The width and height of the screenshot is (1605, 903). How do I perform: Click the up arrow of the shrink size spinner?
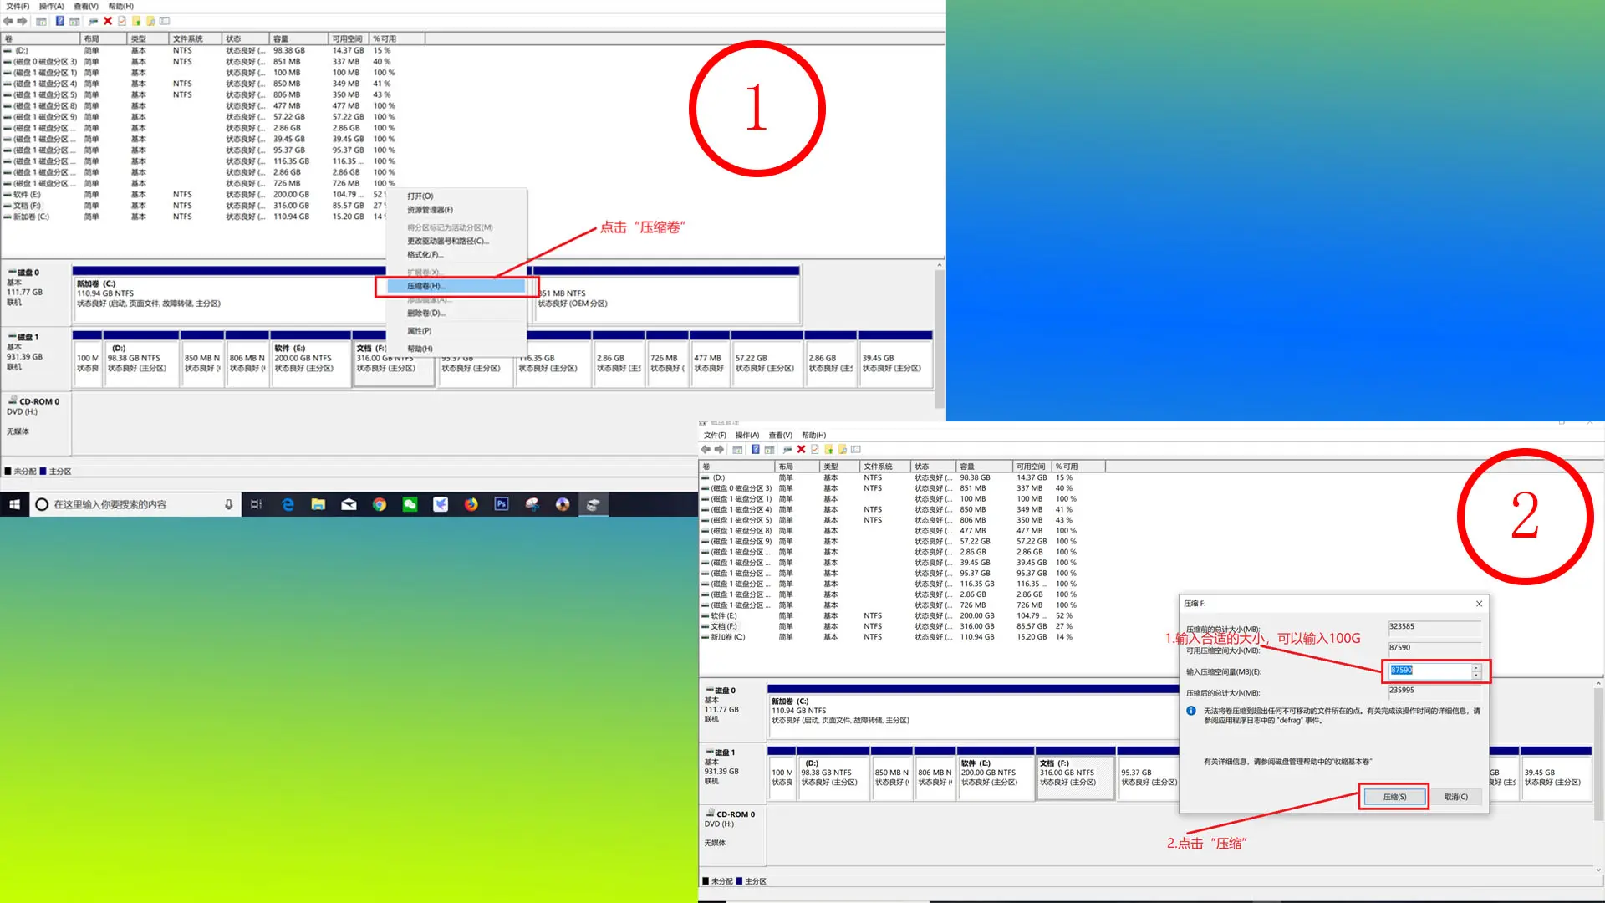pos(1476,667)
